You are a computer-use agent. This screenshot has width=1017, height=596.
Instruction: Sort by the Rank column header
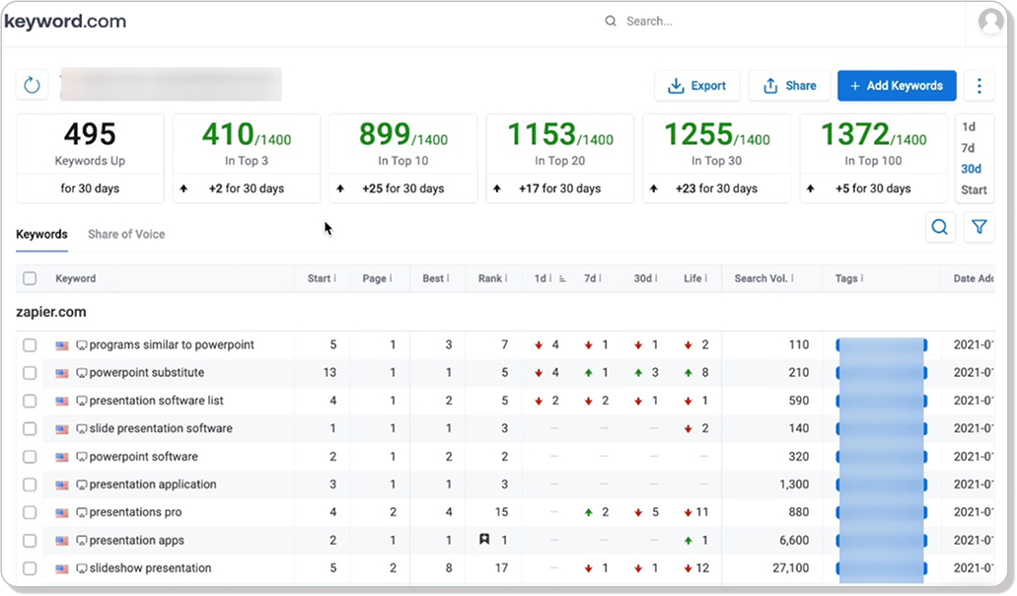click(x=489, y=278)
